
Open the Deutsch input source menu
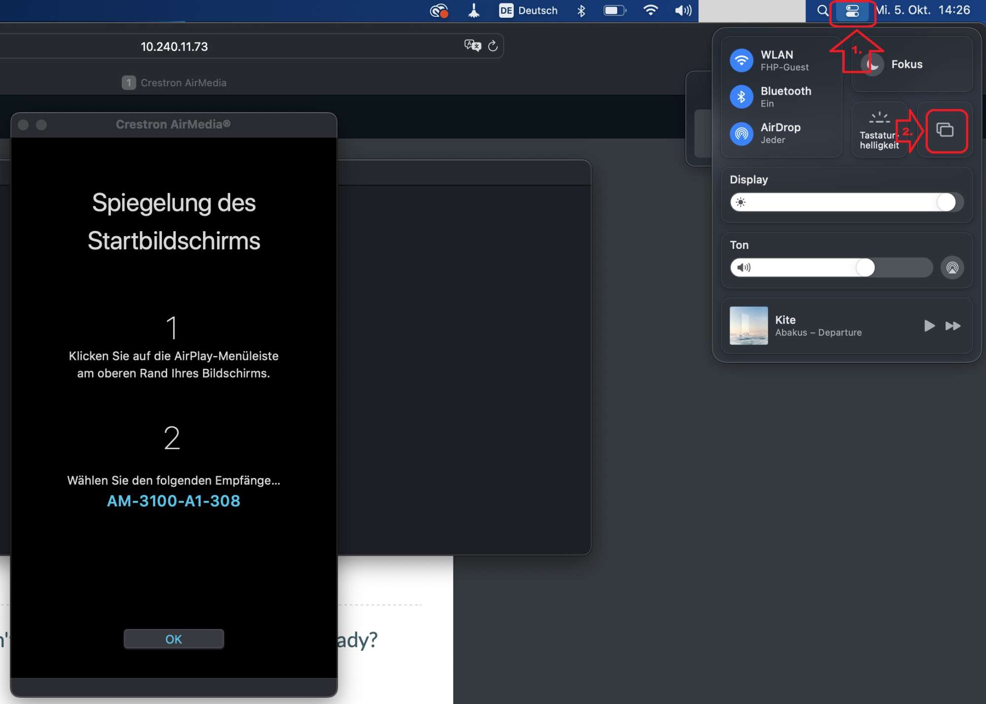(x=528, y=10)
